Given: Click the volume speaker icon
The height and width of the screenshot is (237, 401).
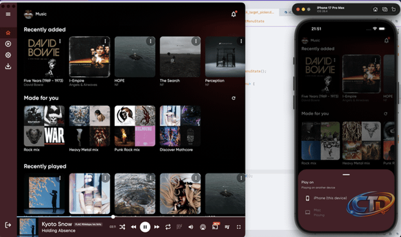Looking at the screenshot, I should [191, 227].
